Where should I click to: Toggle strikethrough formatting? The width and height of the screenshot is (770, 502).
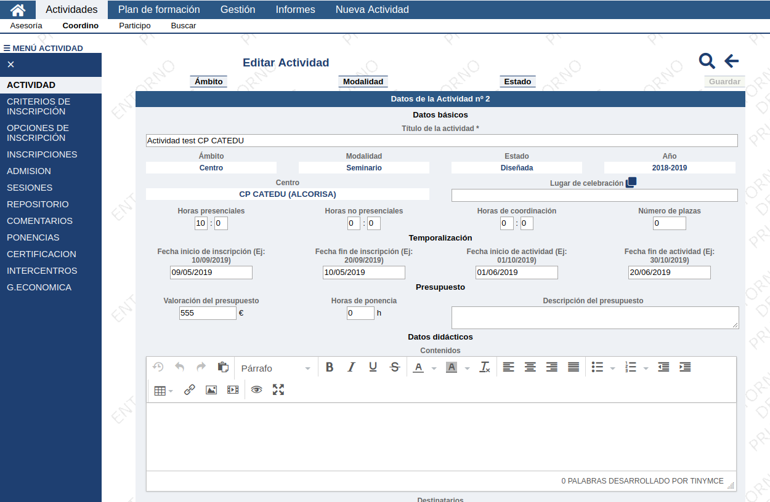pos(395,367)
